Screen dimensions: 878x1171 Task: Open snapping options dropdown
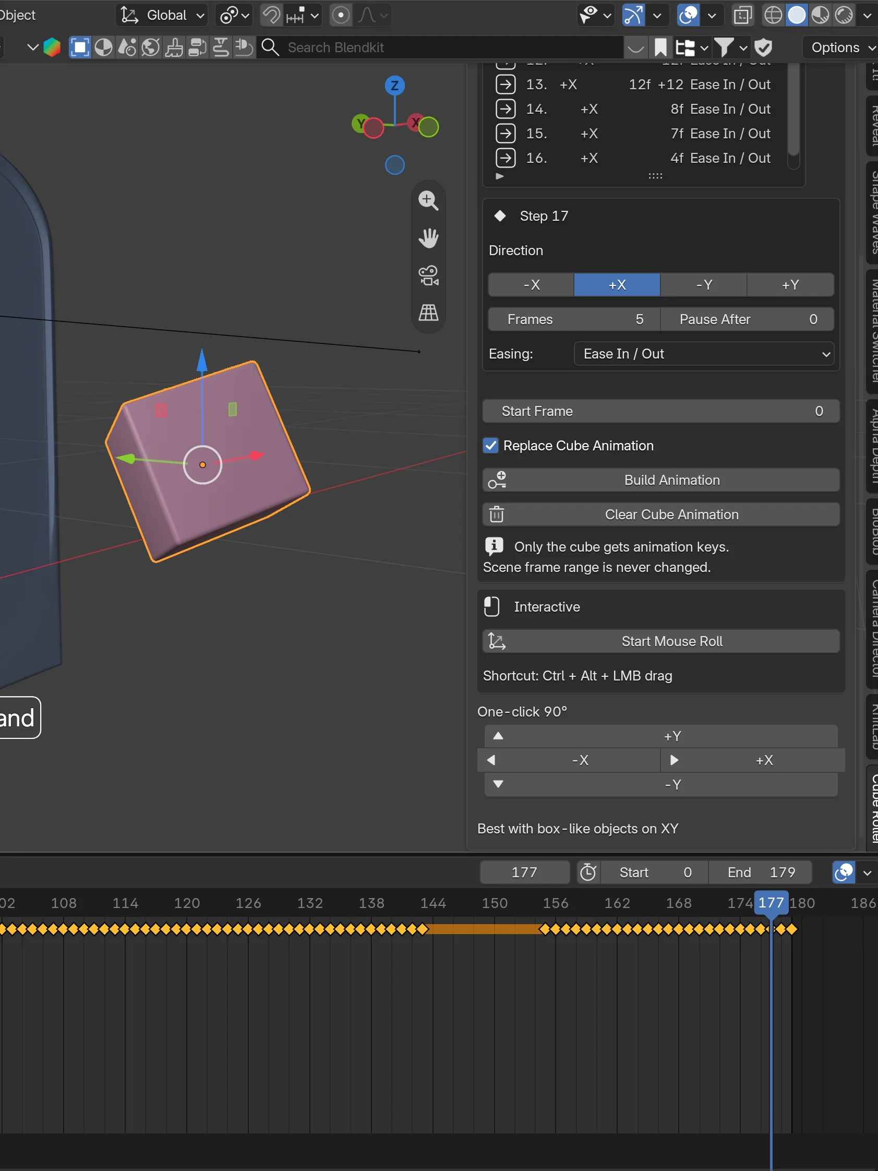coord(303,15)
